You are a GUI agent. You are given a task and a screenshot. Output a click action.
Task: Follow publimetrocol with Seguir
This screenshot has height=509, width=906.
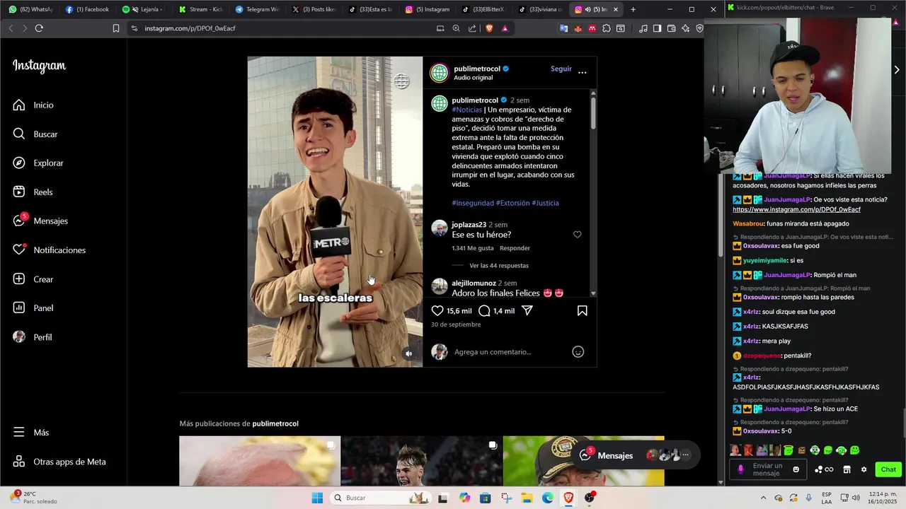pos(561,69)
